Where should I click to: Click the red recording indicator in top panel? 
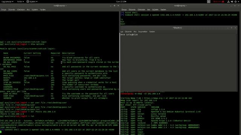coord(218,1)
